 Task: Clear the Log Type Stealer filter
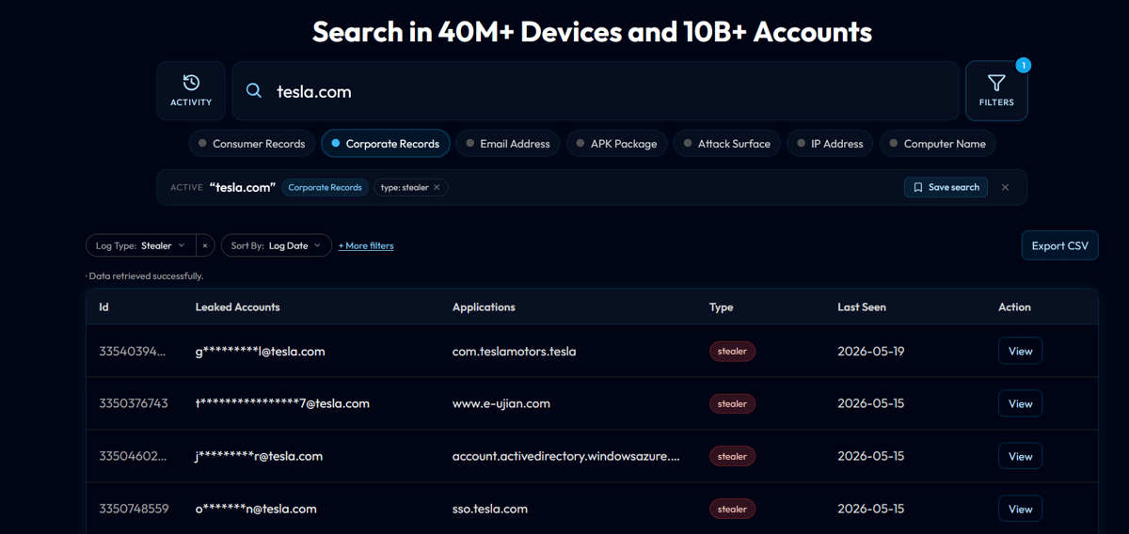click(x=205, y=245)
